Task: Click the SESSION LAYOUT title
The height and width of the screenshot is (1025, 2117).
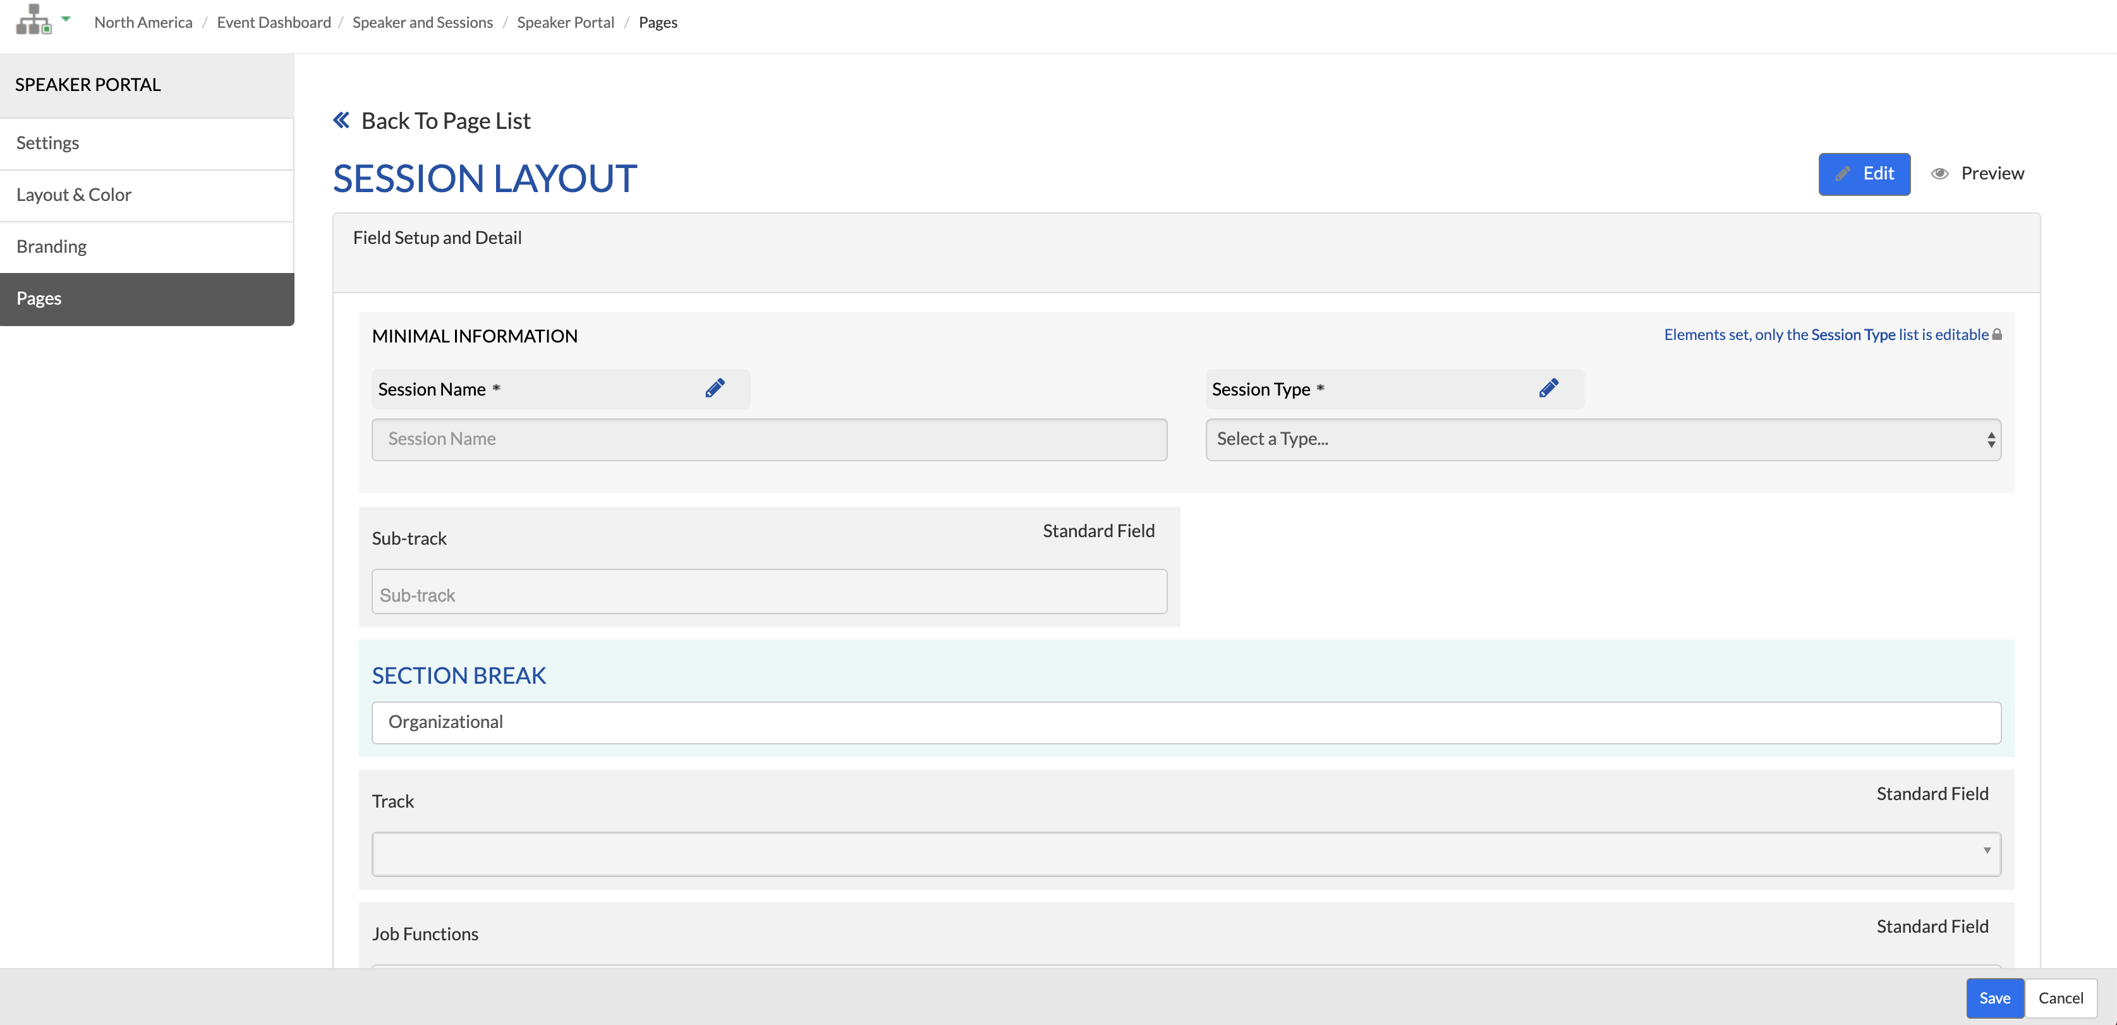Action: tap(485, 178)
